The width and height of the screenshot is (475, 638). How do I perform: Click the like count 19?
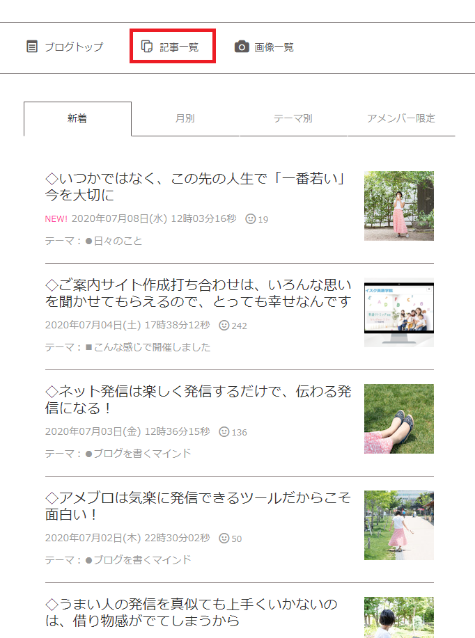coord(263,219)
